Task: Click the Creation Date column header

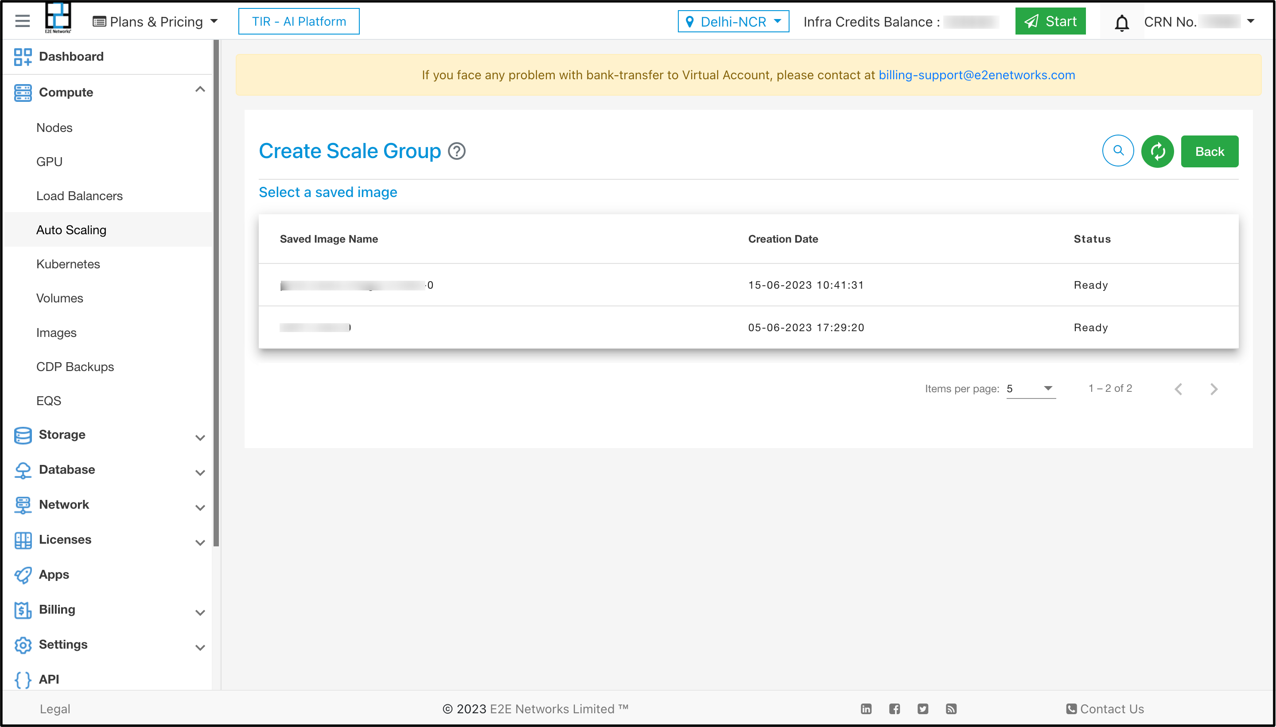Action: pos(783,239)
